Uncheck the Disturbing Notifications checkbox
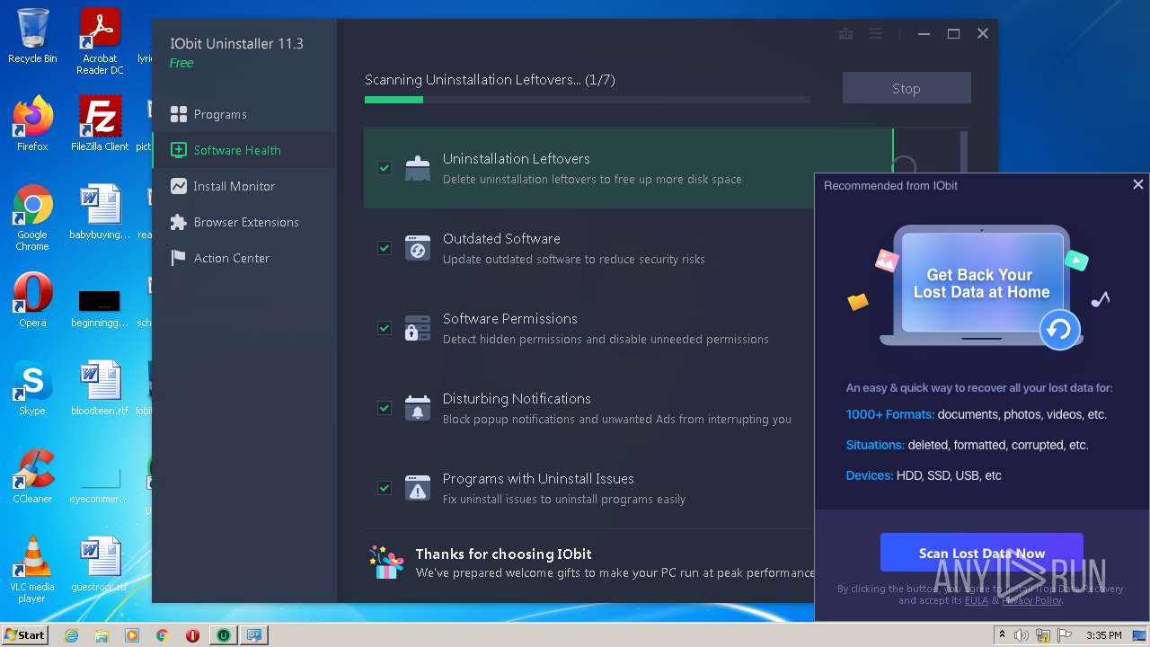Screen dimensions: 1150x647 pos(385,408)
